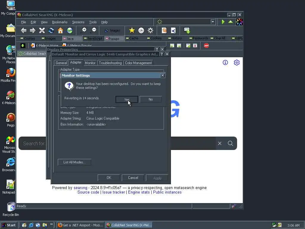305x229 pixels.
Task: Switch to the Troubleshooting tab
Action: click(110, 63)
